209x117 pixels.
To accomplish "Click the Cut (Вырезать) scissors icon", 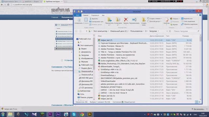I will (x=90, y=19).
